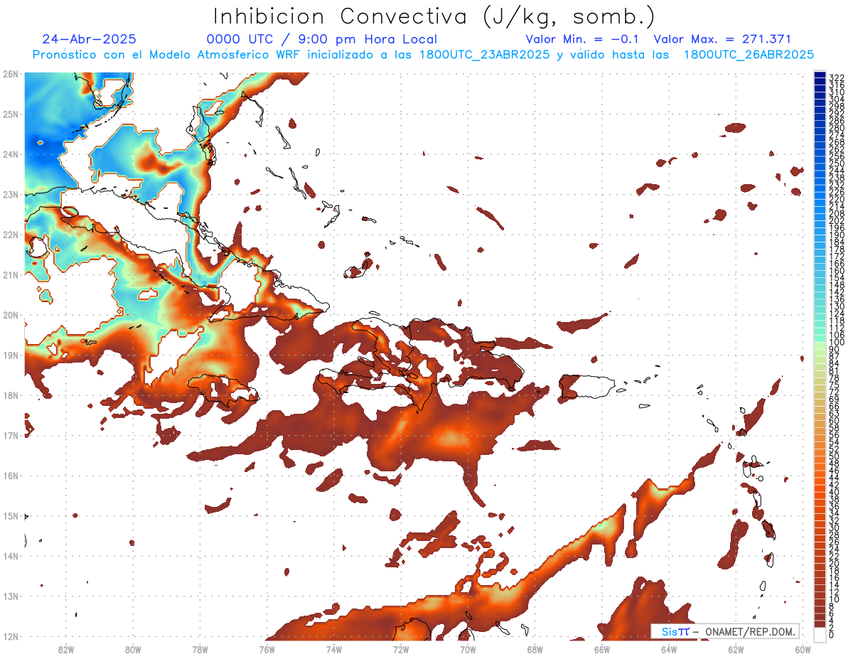853x659 pixels.
Task: Click the "78W" longitude label
Action: 200,649
